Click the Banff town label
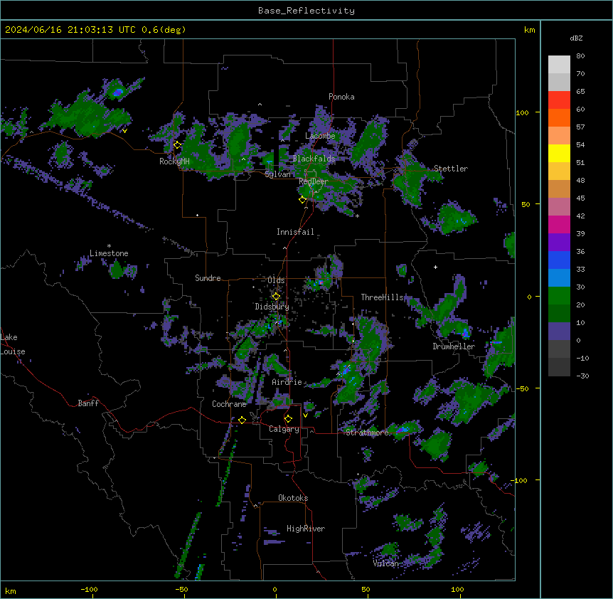This screenshot has height=599, width=613. pos(88,403)
